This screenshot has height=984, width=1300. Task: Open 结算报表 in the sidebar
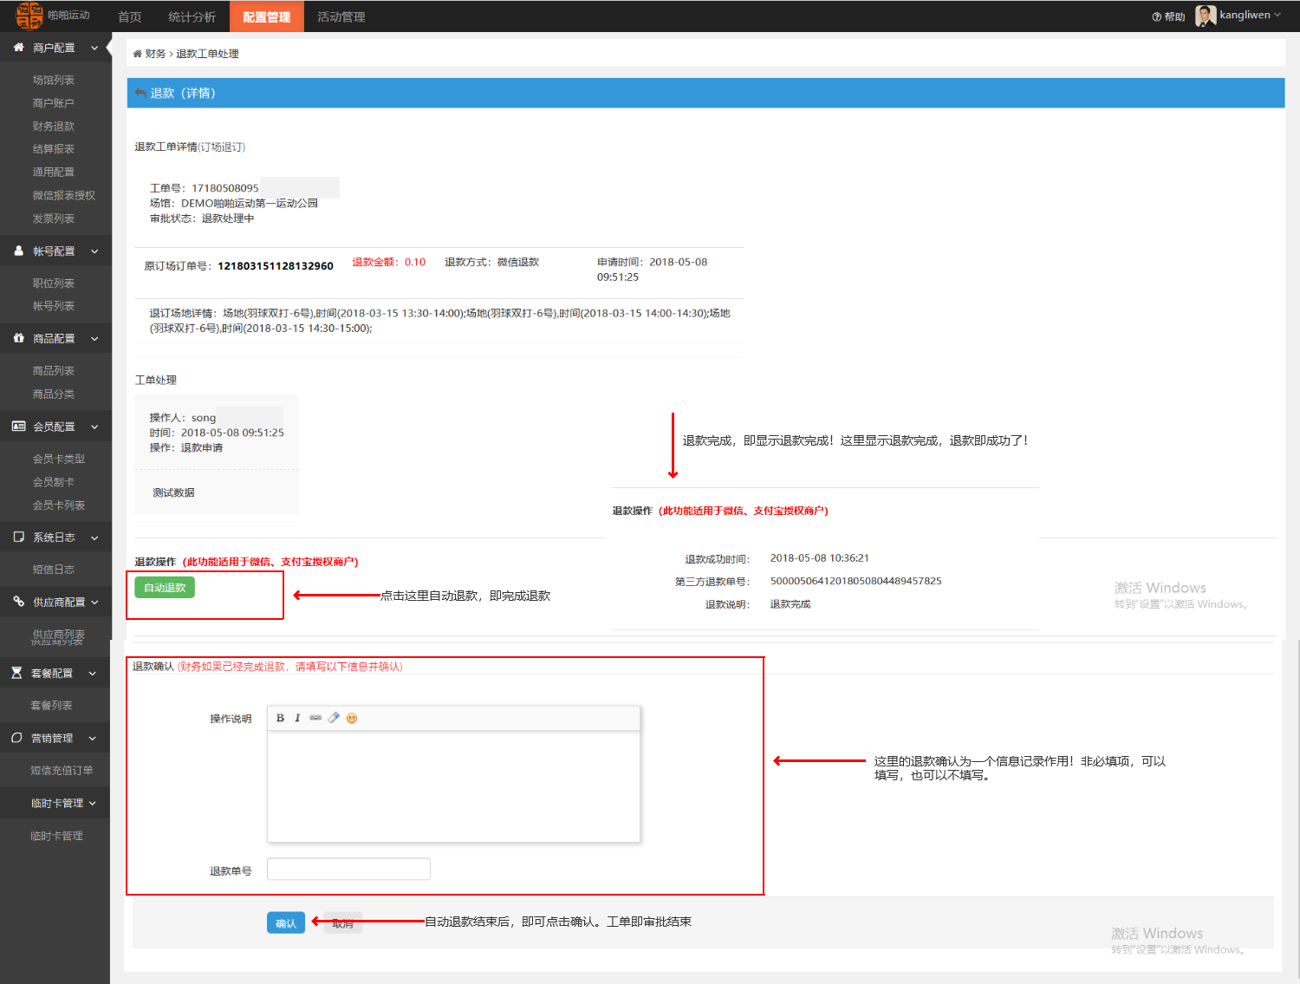pyautogui.click(x=54, y=149)
